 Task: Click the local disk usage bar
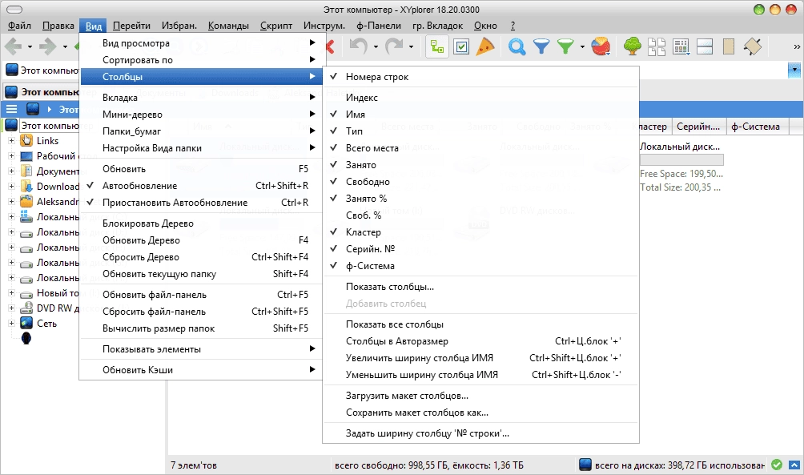click(681, 160)
